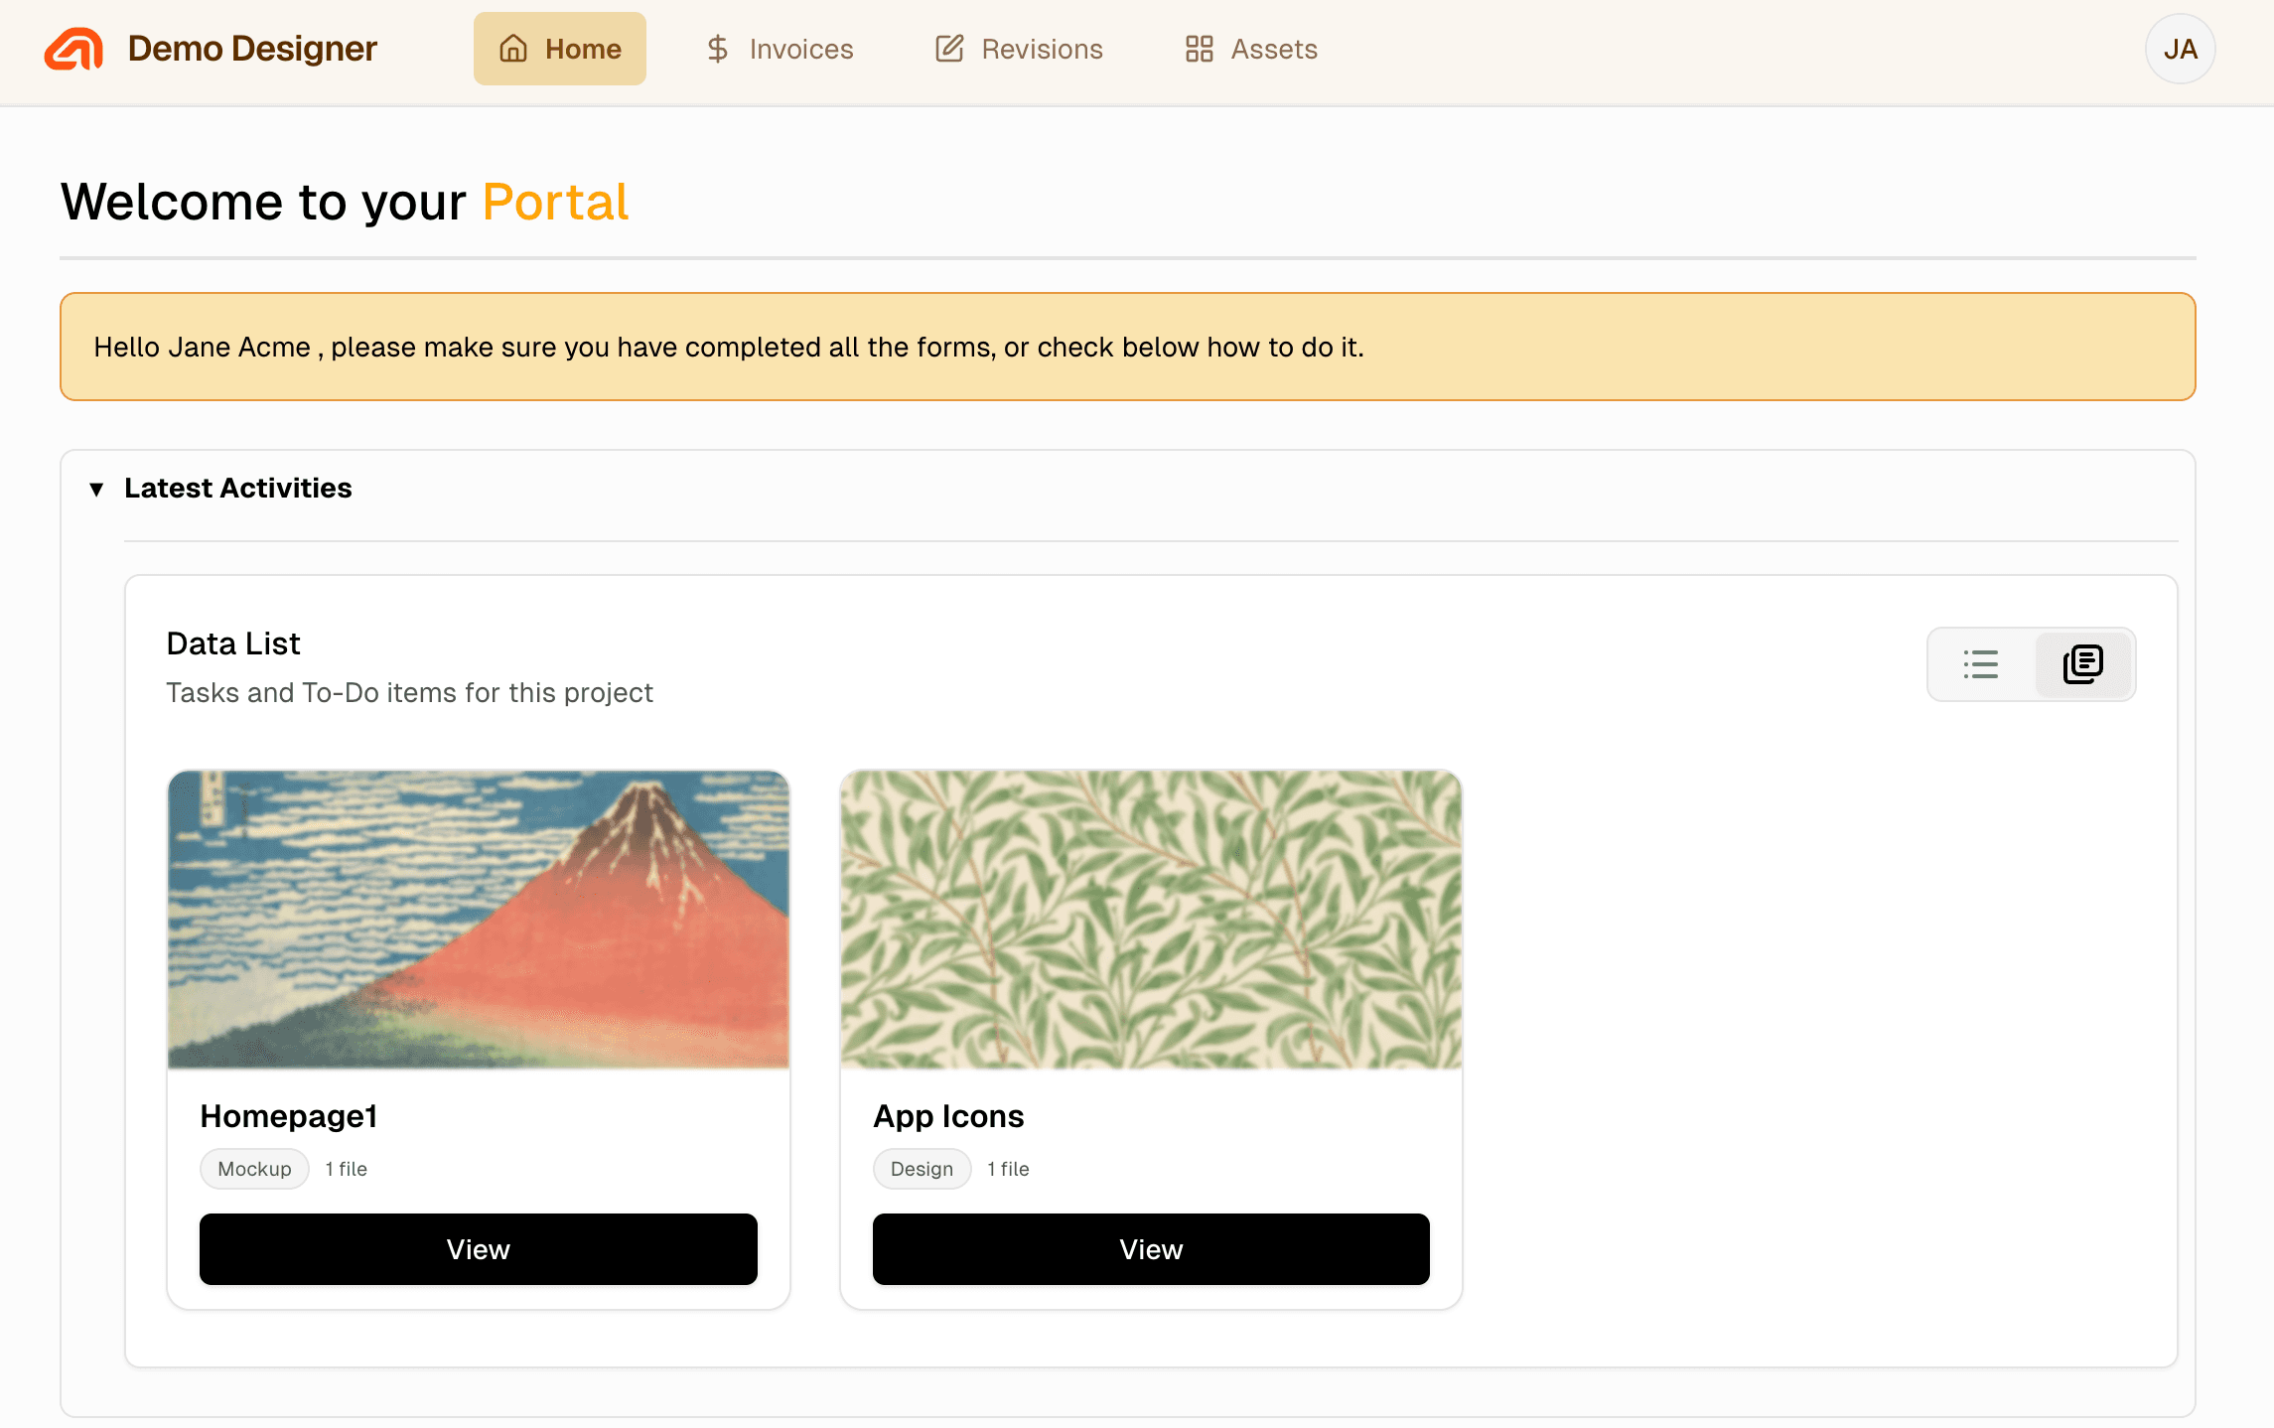
Task: Open the Revisions tab
Action: pyautogui.click(x=1018, y=48)
